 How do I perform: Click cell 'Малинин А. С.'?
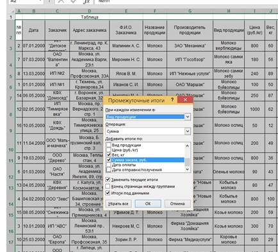126,46
